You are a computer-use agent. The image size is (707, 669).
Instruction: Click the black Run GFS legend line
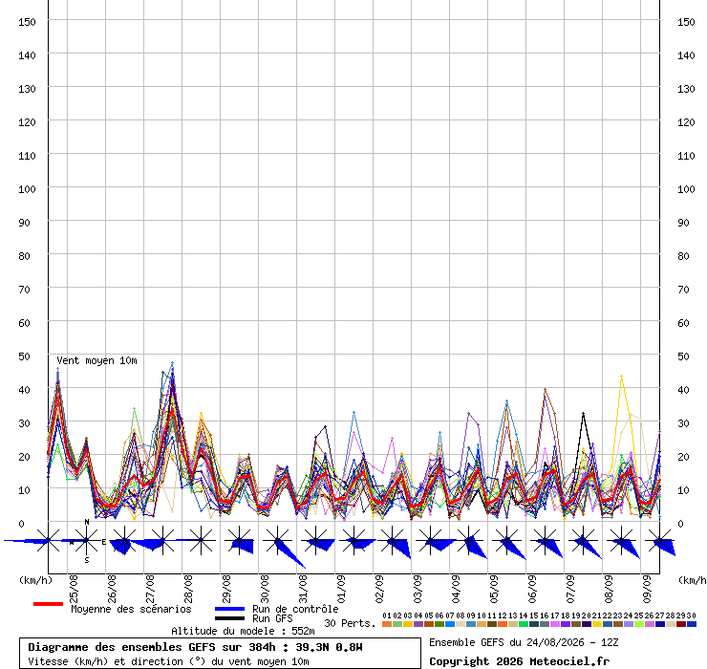[229, 618]
